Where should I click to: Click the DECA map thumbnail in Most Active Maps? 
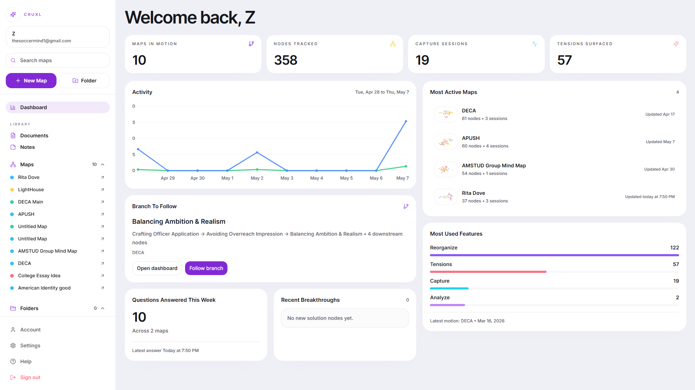tap(445, 114)
